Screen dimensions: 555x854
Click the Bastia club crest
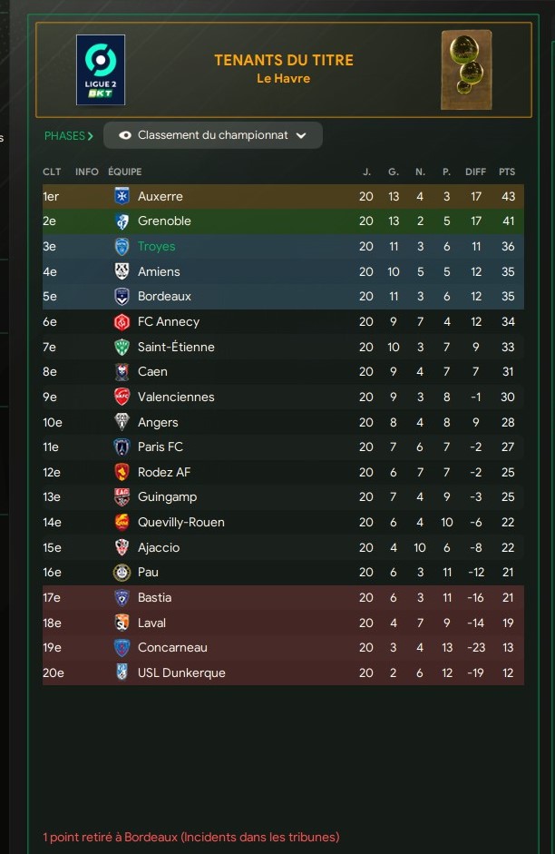(x=122, y=597)
